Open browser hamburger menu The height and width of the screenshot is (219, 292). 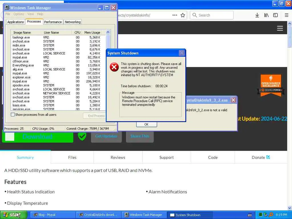(x=286, y=15)
